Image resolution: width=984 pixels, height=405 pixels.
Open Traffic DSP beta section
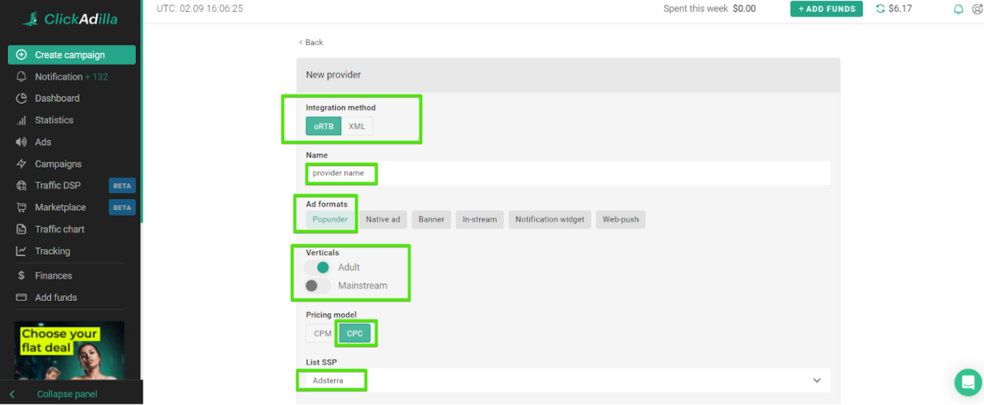[x=59, y=185]
